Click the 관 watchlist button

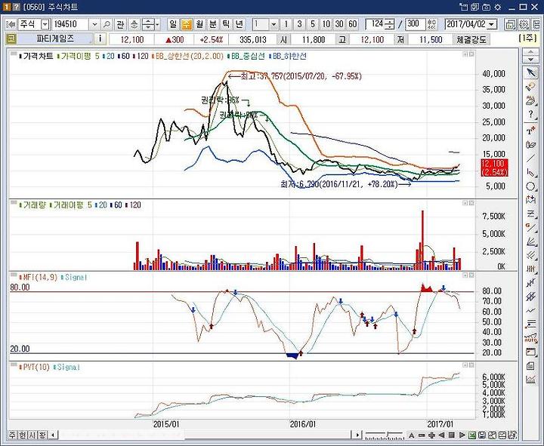(120, 24)
